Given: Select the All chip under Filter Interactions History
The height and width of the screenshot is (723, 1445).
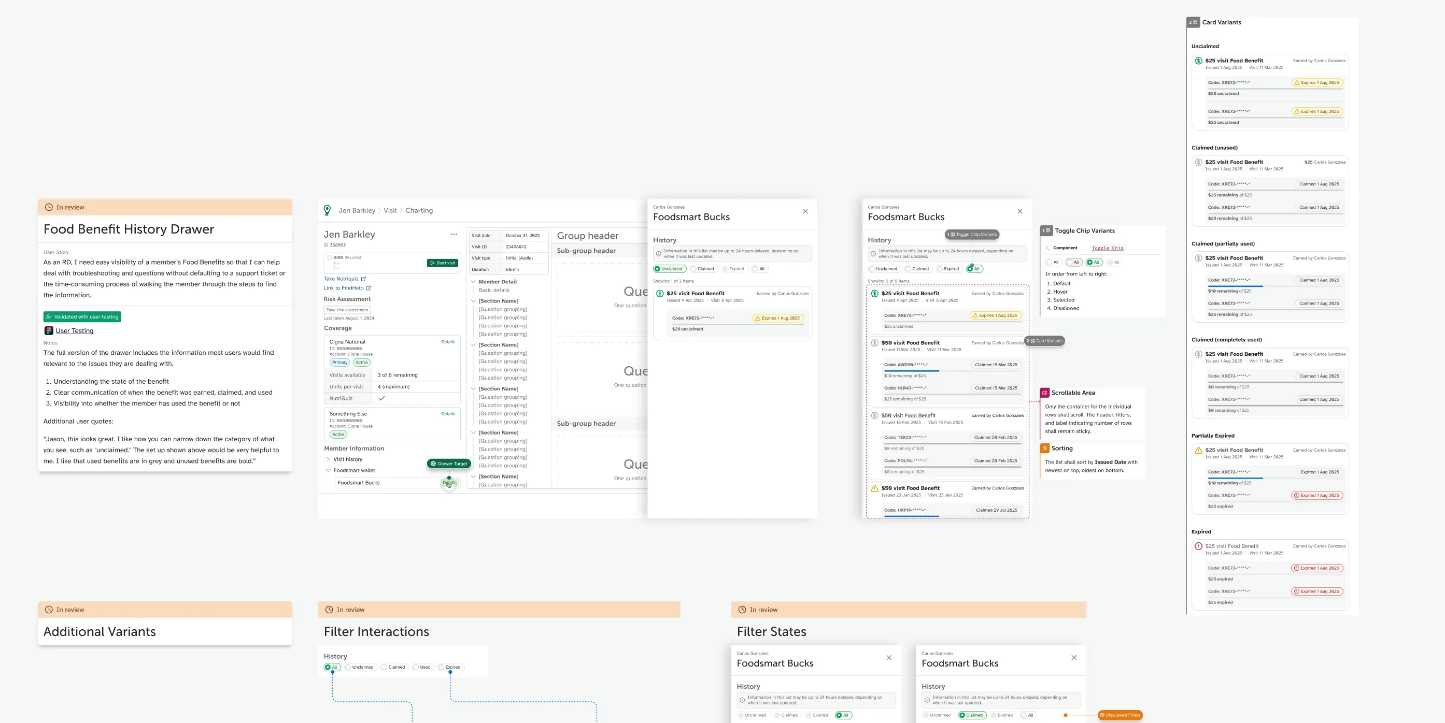Looking at the screenshot, I should [x=332, y=667].
